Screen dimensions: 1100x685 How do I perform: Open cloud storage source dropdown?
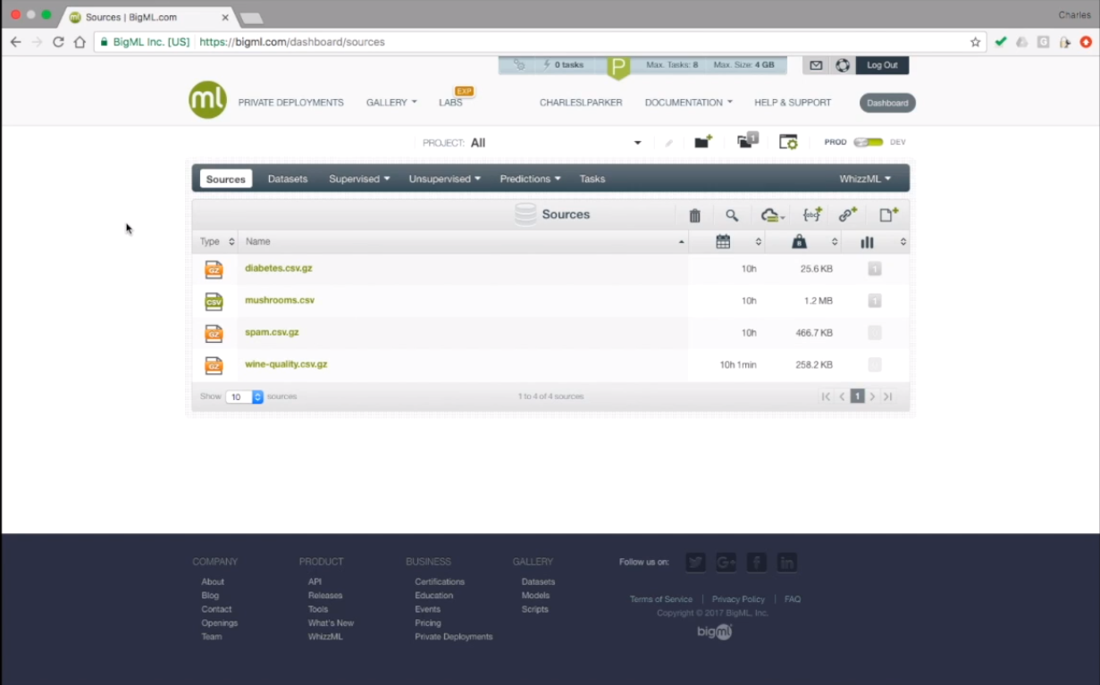tap(772, 215)
